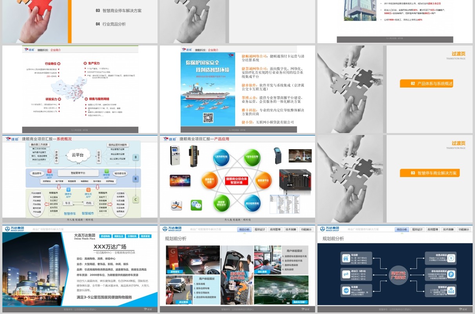Select the green 微信等移动支付 sphere
Screen dimensions: 475x314
point(221,203)
